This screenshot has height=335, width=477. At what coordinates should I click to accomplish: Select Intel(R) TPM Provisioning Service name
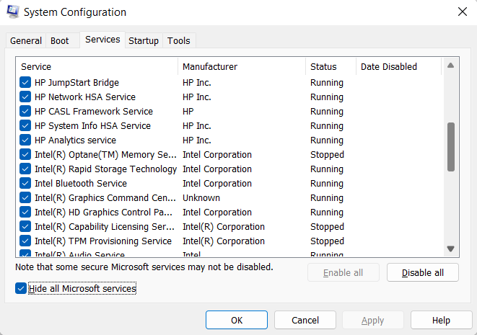103,241
